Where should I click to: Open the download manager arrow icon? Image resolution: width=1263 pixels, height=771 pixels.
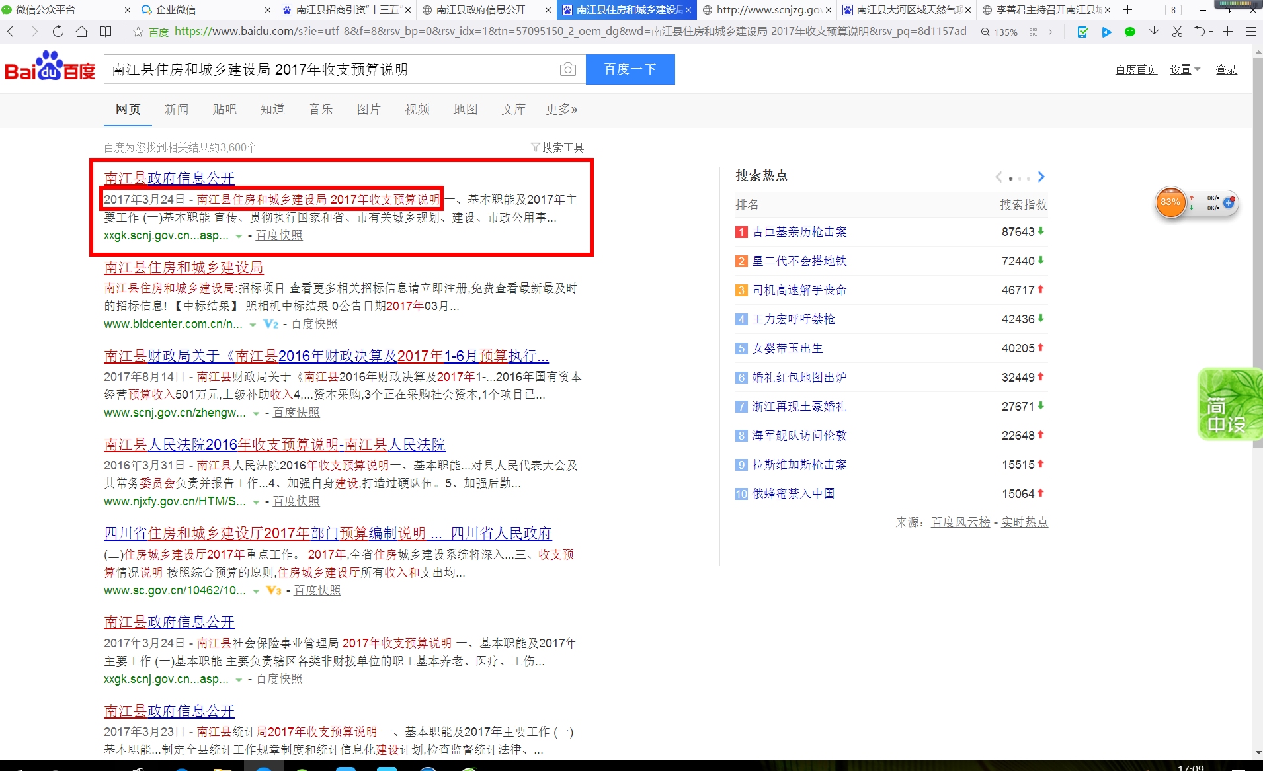pos(1154,32)
